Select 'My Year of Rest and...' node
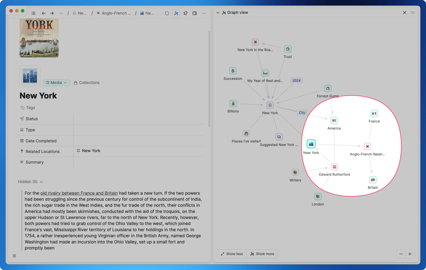Viewport: 426px width, 270px height. 265,73
